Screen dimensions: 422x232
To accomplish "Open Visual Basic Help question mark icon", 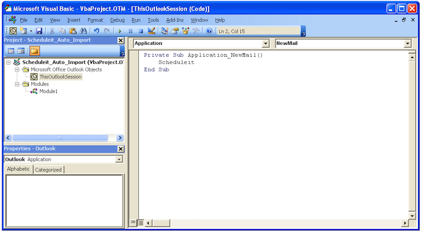I will 209,31.
